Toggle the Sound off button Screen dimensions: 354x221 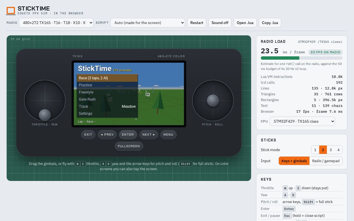[x=220, y=23]
